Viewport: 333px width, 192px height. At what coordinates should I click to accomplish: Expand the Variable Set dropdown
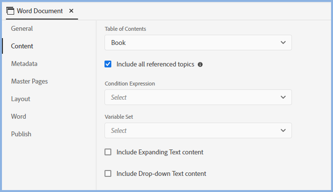[x=198, y=130]
